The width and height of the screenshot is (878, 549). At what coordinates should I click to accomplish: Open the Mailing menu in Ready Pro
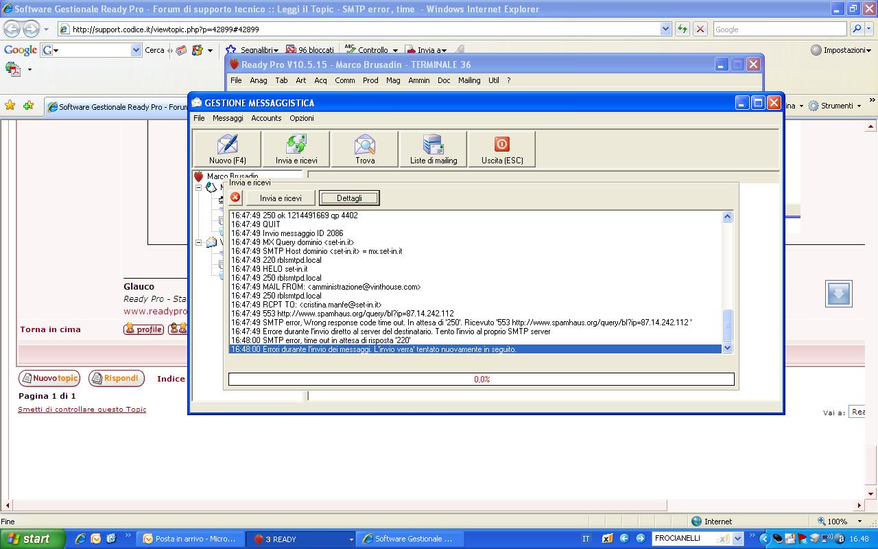pyautogui.click(x=469, y=80)
